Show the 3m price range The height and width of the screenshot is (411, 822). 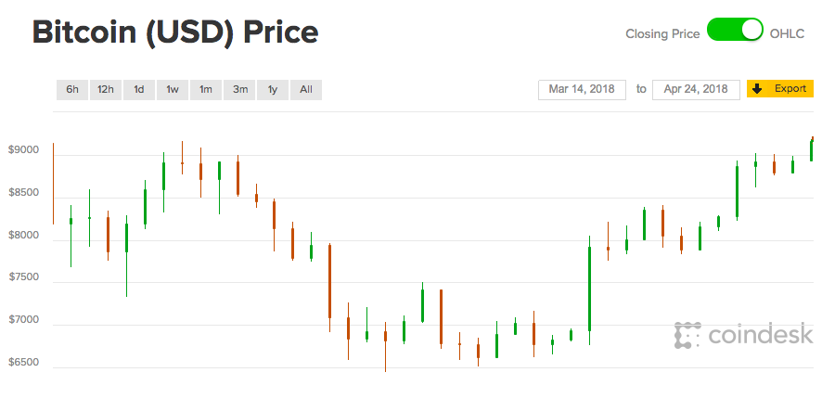coord(240,89)
